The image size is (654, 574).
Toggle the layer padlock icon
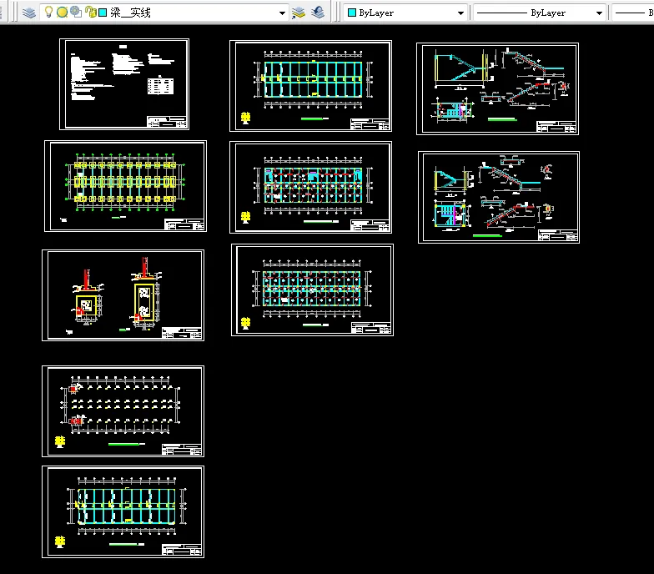coord(90,12)
